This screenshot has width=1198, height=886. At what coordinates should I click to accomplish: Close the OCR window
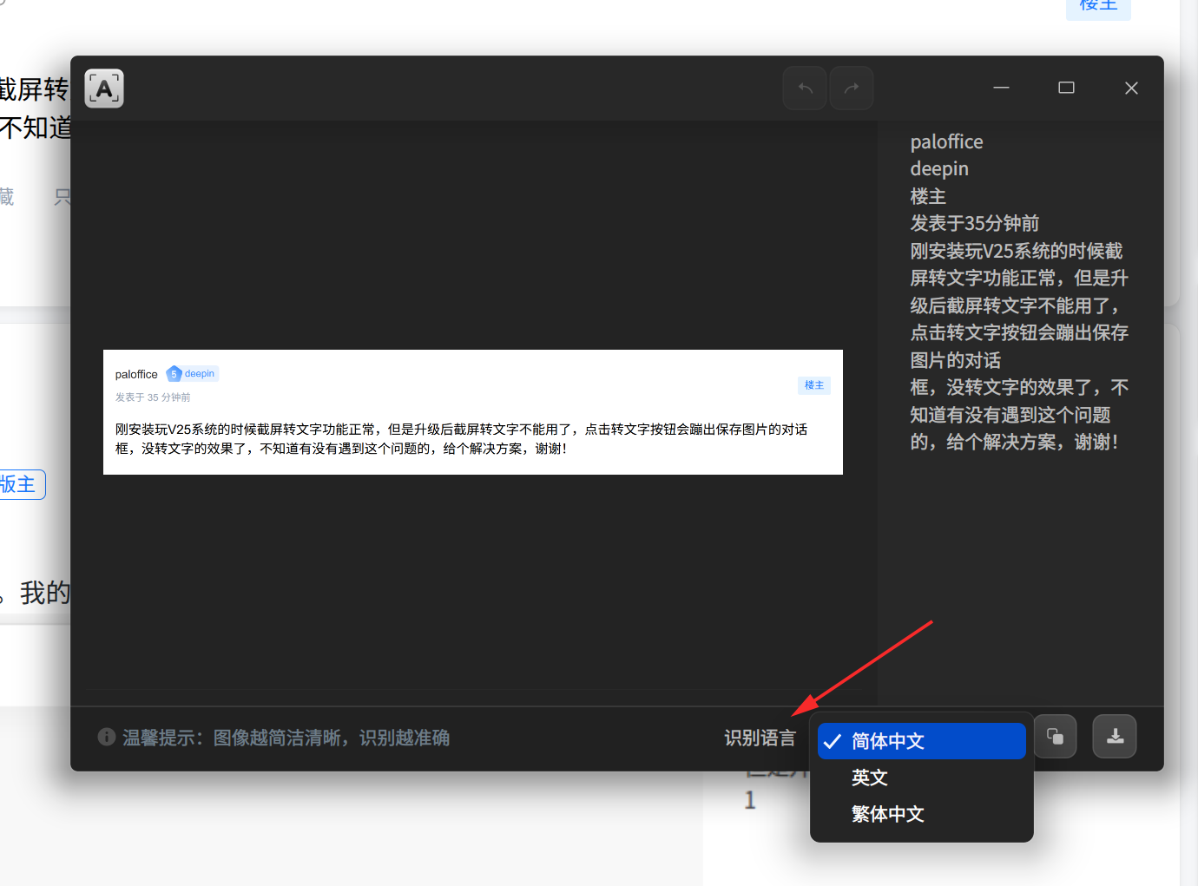1131,88
